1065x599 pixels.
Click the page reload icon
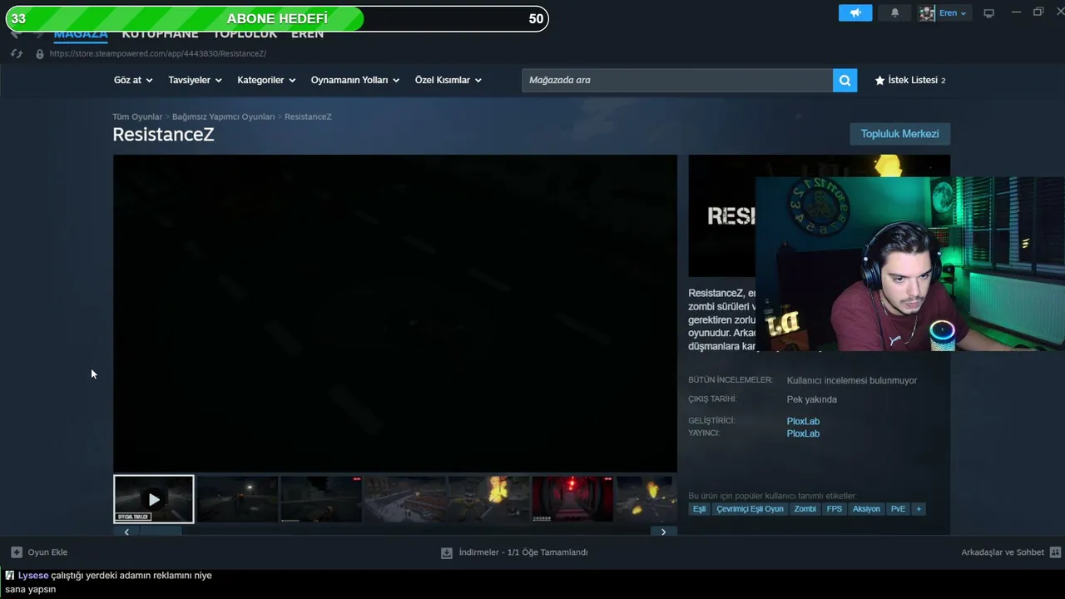16,53
